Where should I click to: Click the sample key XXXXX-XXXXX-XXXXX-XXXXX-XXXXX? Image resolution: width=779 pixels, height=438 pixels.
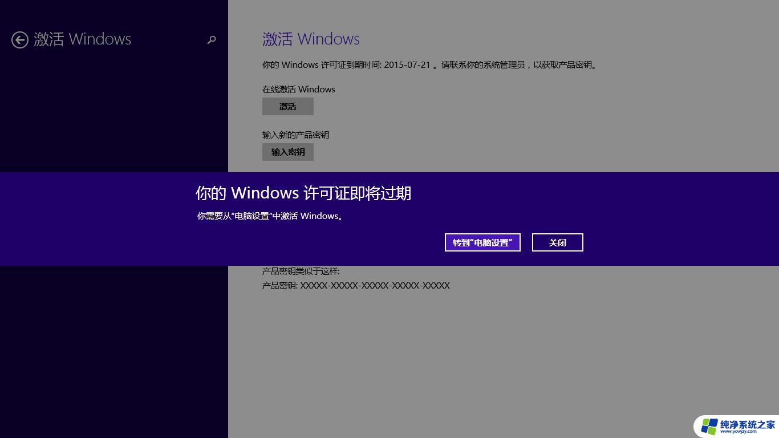pos(375,286)
